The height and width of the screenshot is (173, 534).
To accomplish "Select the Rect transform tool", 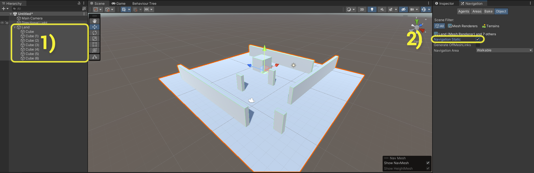I will pos(95,44).
